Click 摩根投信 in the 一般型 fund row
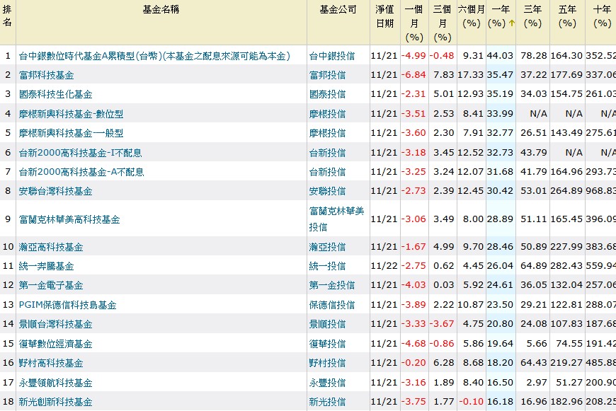This screenshot has height=411, width=616. [x=327, y=133]
